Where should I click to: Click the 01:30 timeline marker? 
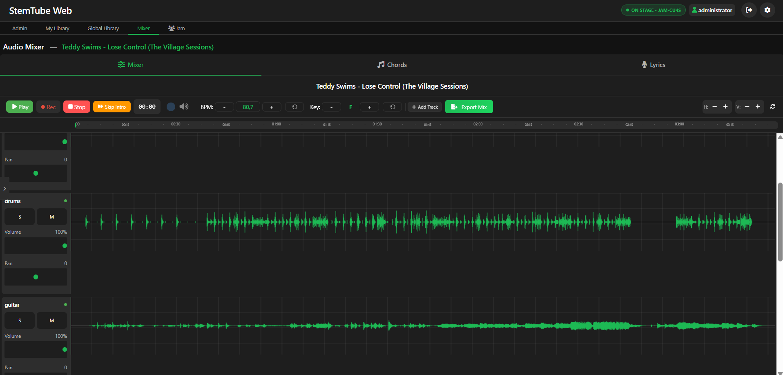[x=377, y=124]
